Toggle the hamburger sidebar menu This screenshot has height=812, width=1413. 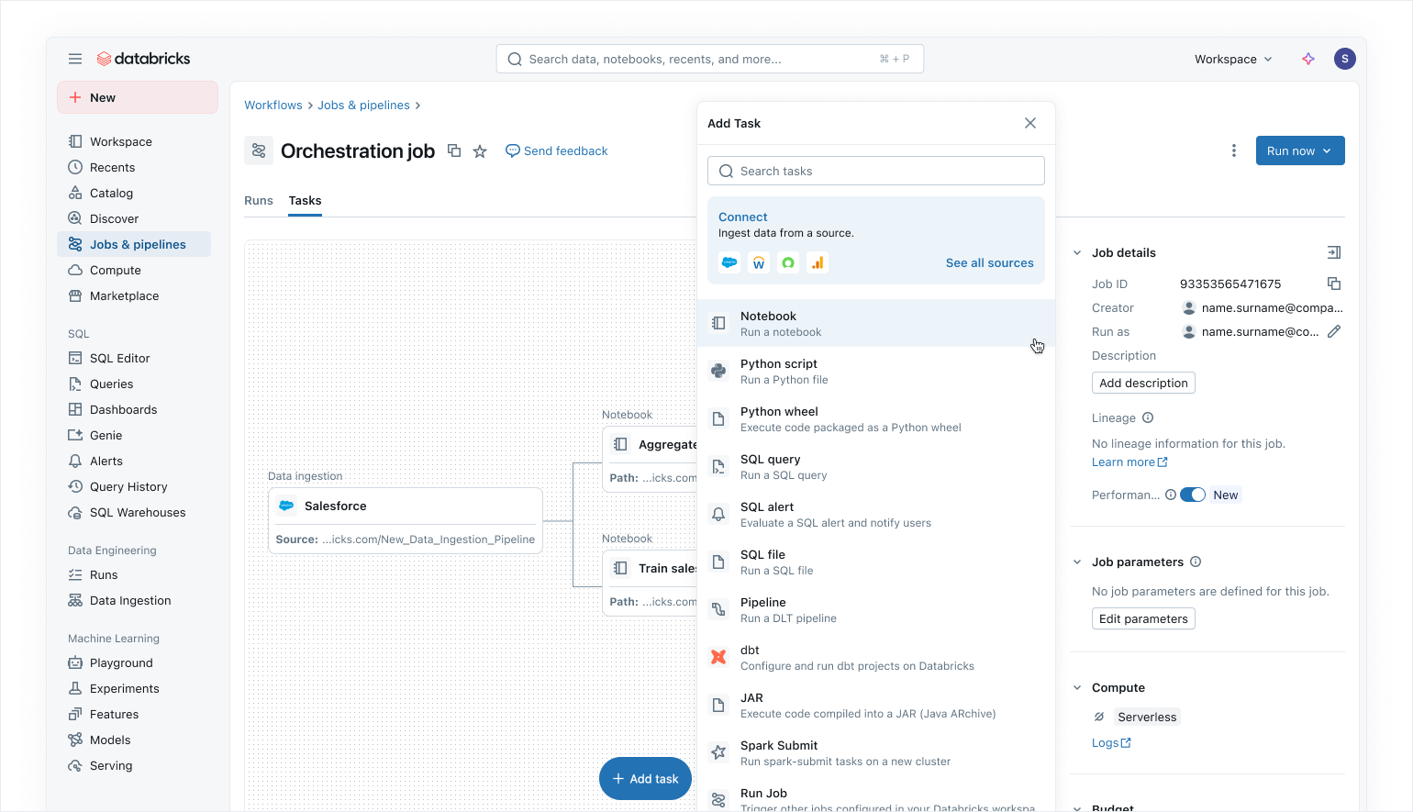coord(75,59)
